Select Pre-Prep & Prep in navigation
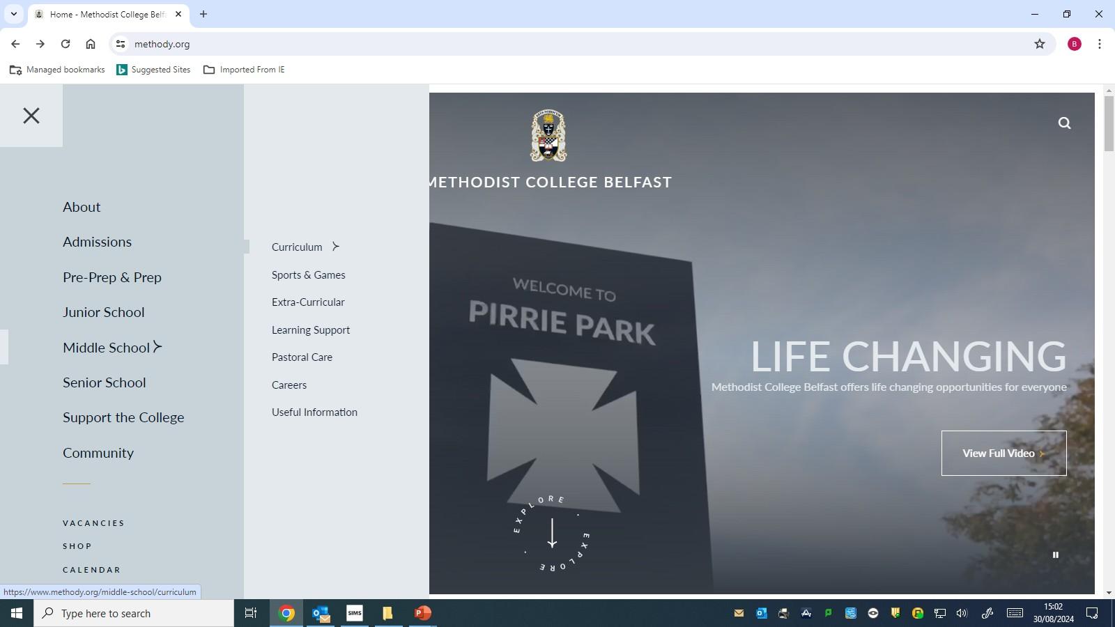1115x627 pixels. (x=112, y=277)
